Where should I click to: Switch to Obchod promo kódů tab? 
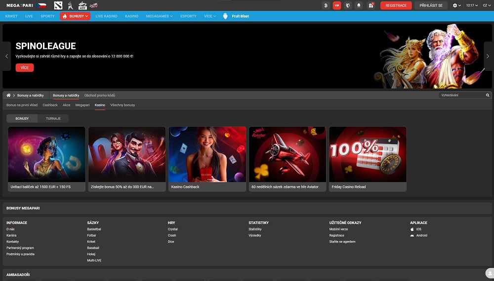[100, 95]
